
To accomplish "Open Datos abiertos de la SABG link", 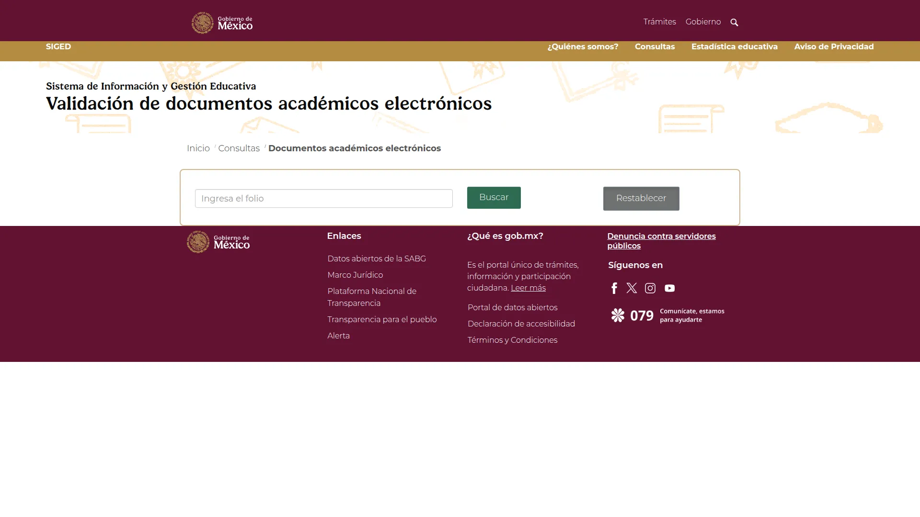I will [377, 258].
